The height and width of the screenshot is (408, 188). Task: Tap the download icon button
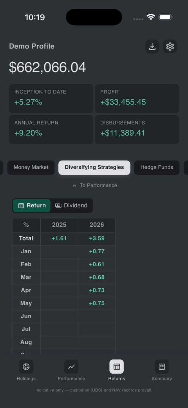click(x=152, y=47)
